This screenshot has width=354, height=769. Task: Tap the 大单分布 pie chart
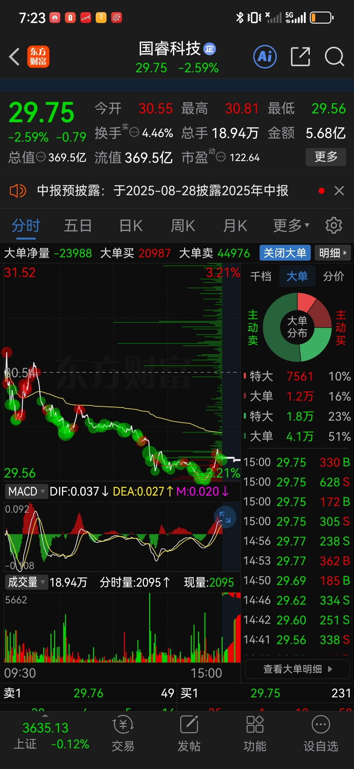tap(297, 327)
